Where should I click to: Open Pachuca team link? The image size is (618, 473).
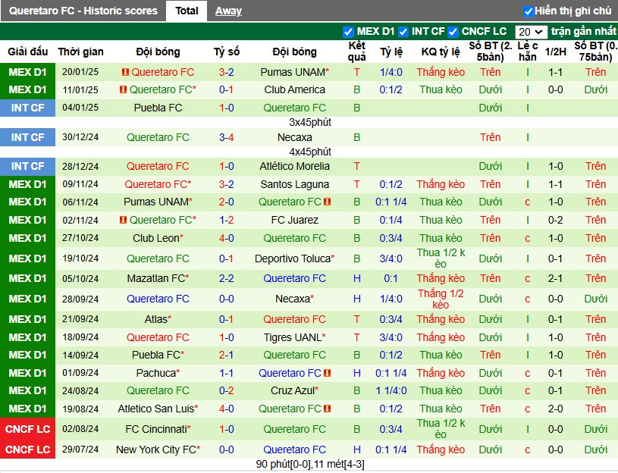(x=158, y=373)
